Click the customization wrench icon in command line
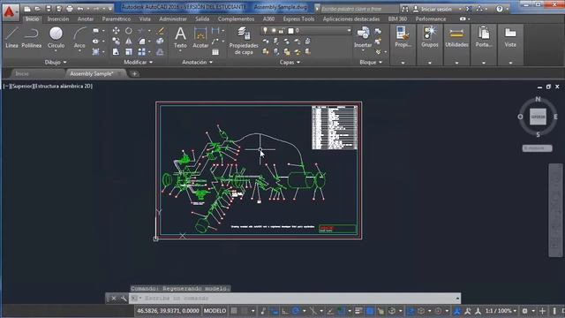565x318 pixels. [124, 299]
